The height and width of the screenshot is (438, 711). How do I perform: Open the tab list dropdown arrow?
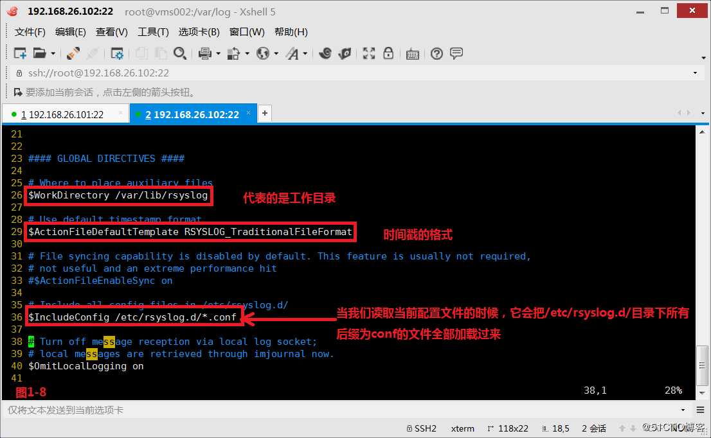pos(703,113)
